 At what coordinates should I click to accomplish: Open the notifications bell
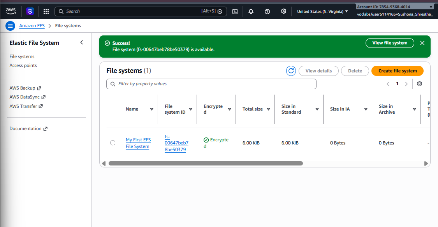(251, 11)
